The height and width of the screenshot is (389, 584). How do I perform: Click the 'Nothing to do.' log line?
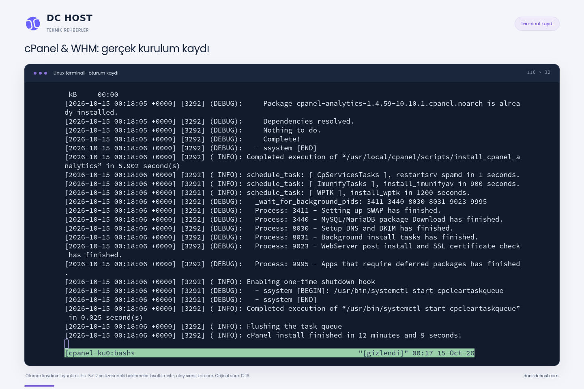coord(193,130)
